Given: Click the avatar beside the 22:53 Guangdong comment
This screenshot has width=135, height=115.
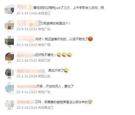Looking at the screenshot, I should (9, 25).
